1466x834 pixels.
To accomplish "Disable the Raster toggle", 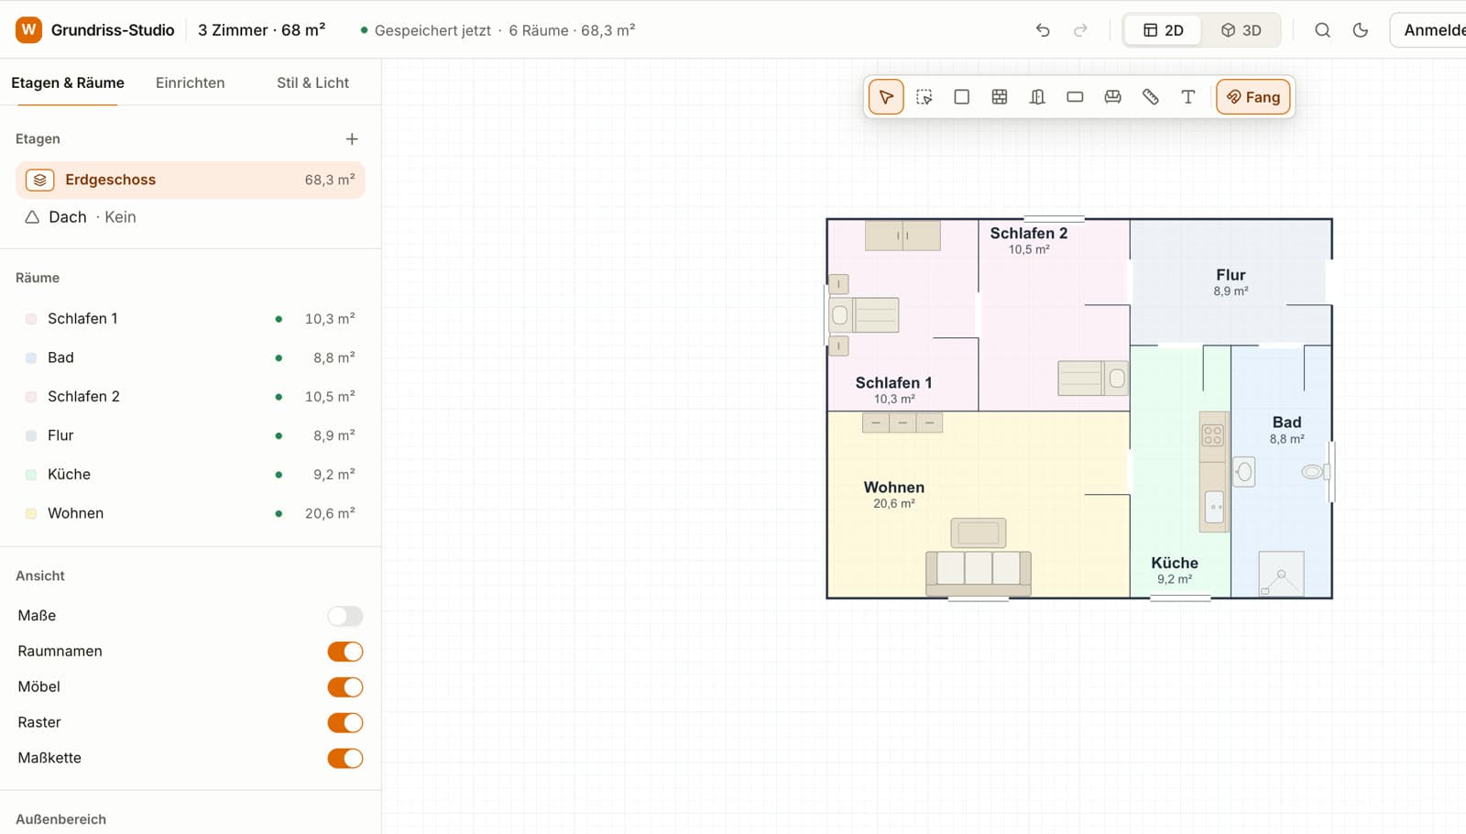I will [x=345, y=723].
